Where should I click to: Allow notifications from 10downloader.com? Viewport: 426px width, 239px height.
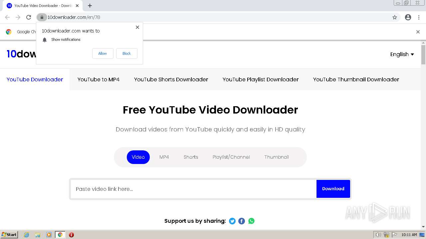coord(103,53)
